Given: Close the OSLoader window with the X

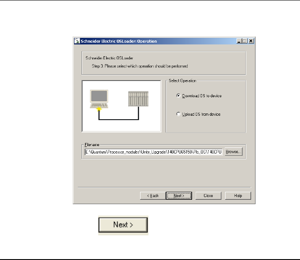Looking at the screenshot, I should (x=251, y=41).
